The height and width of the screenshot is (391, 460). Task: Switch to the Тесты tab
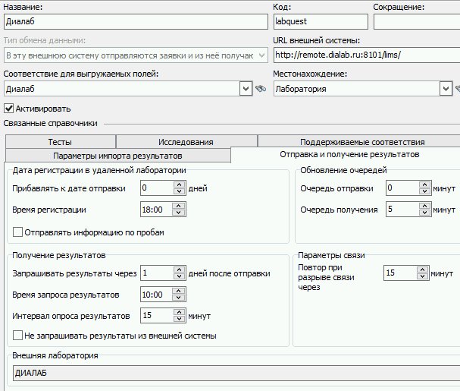point(60,142)
